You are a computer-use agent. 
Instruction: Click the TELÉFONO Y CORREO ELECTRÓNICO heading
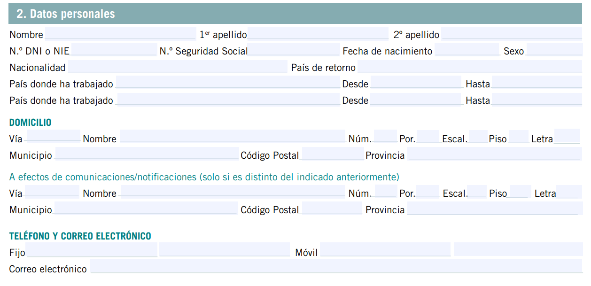coord(80,236)
